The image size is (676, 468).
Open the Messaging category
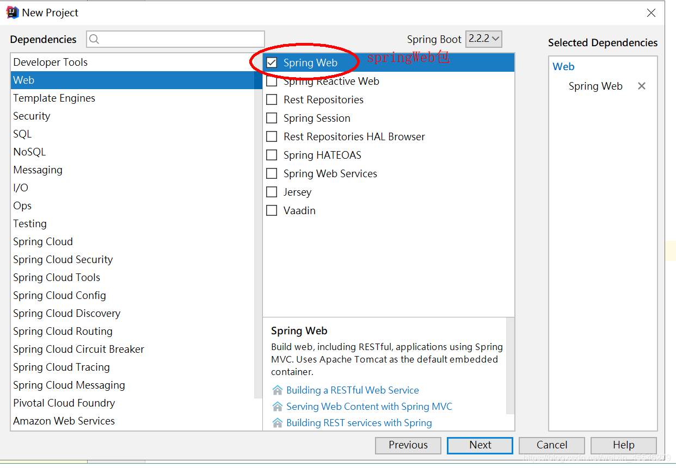[133, 170]
